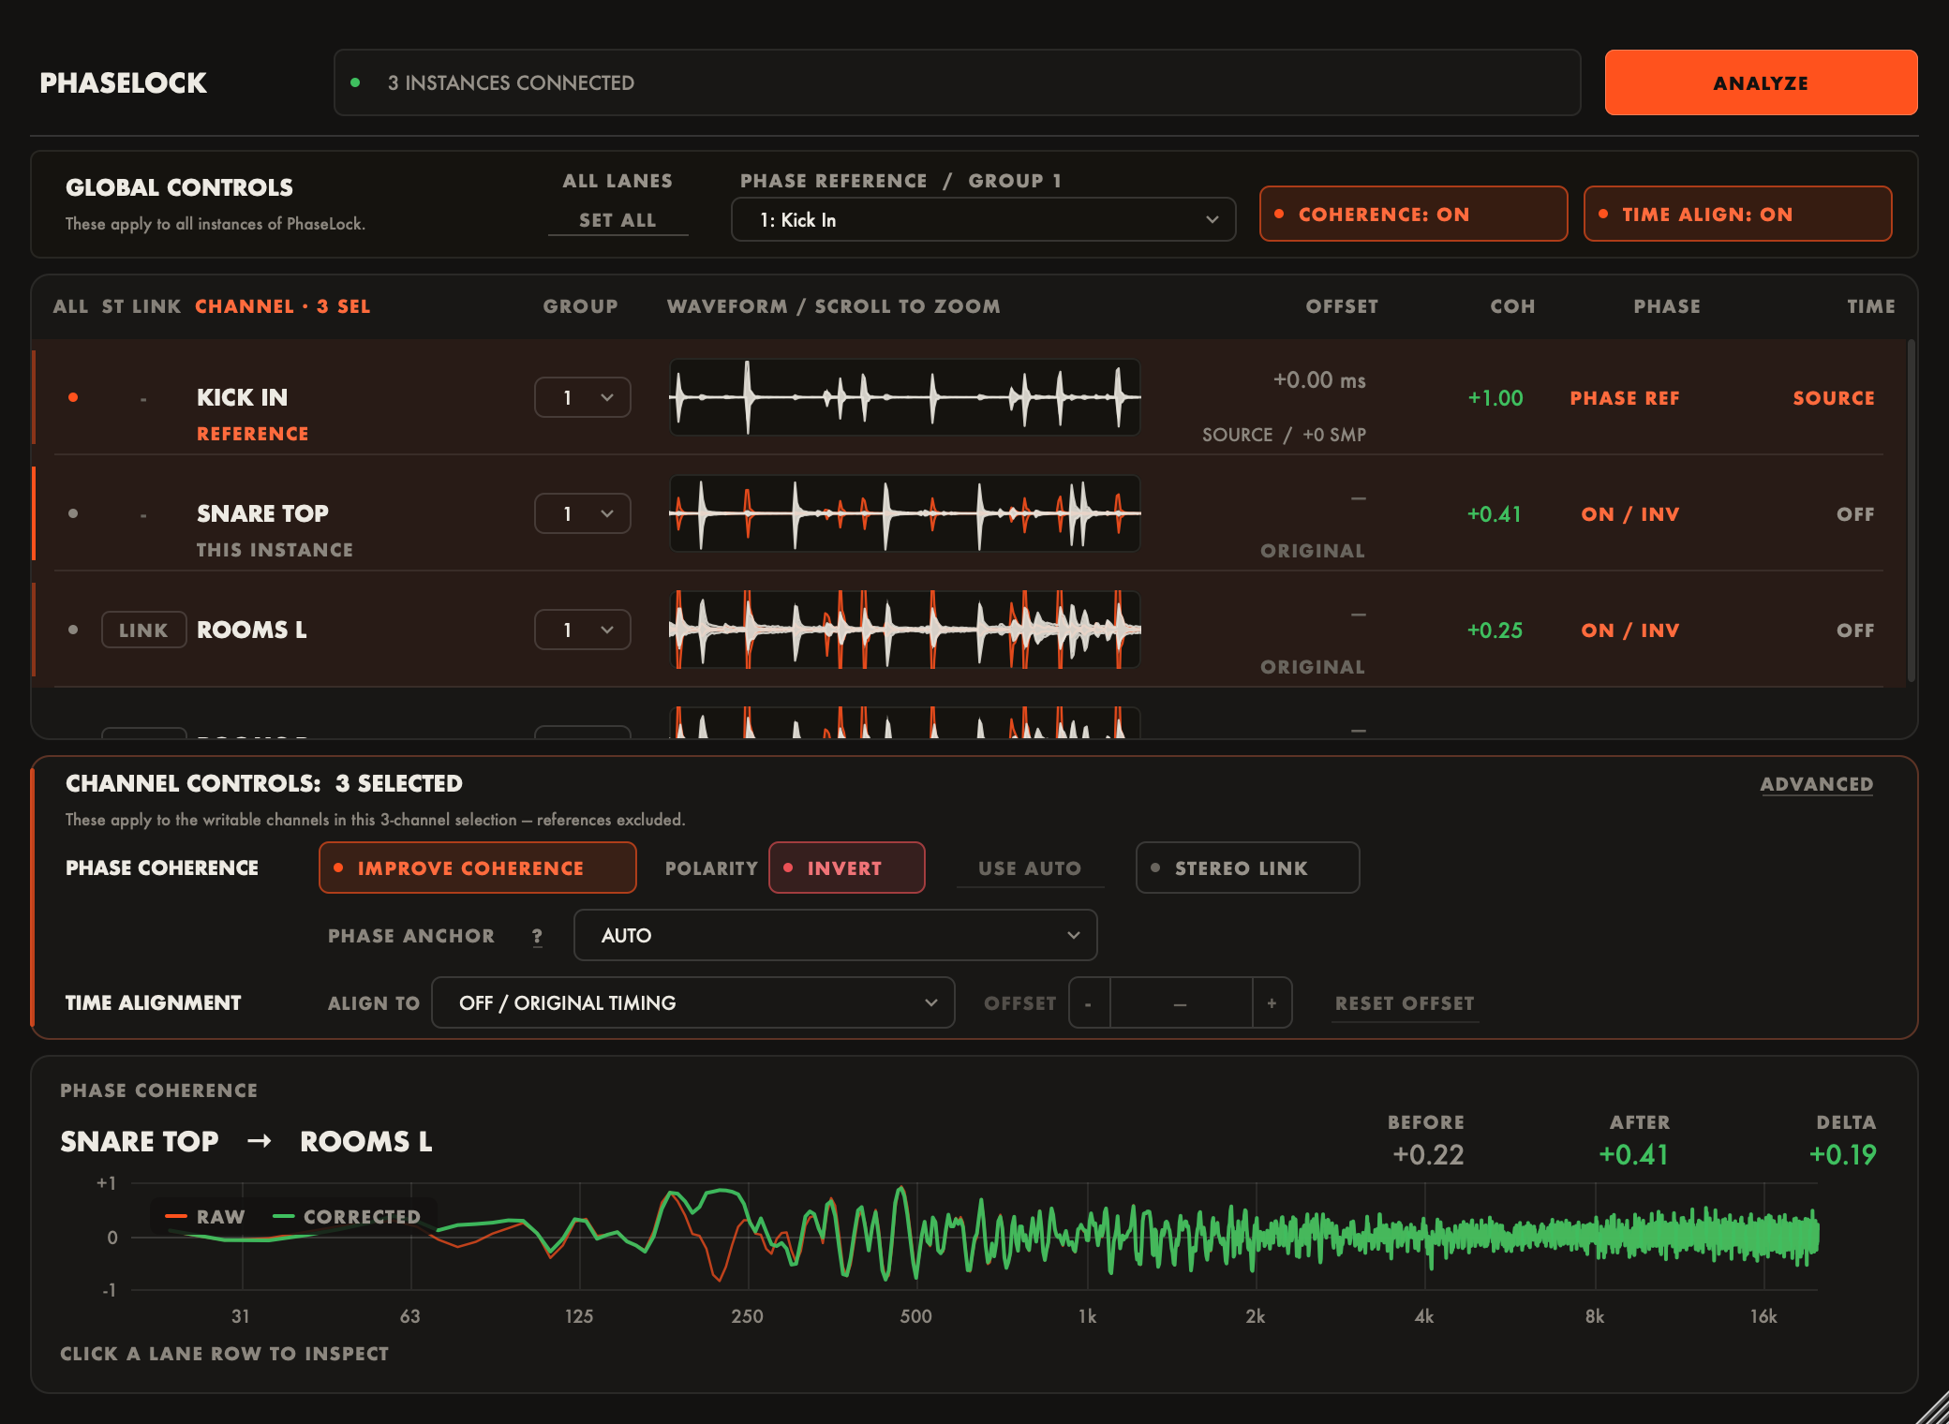Screen dimensions: 1949x1424
Task: Toggle the COHERENCE: ON global switch
Action: [1413, 214]
